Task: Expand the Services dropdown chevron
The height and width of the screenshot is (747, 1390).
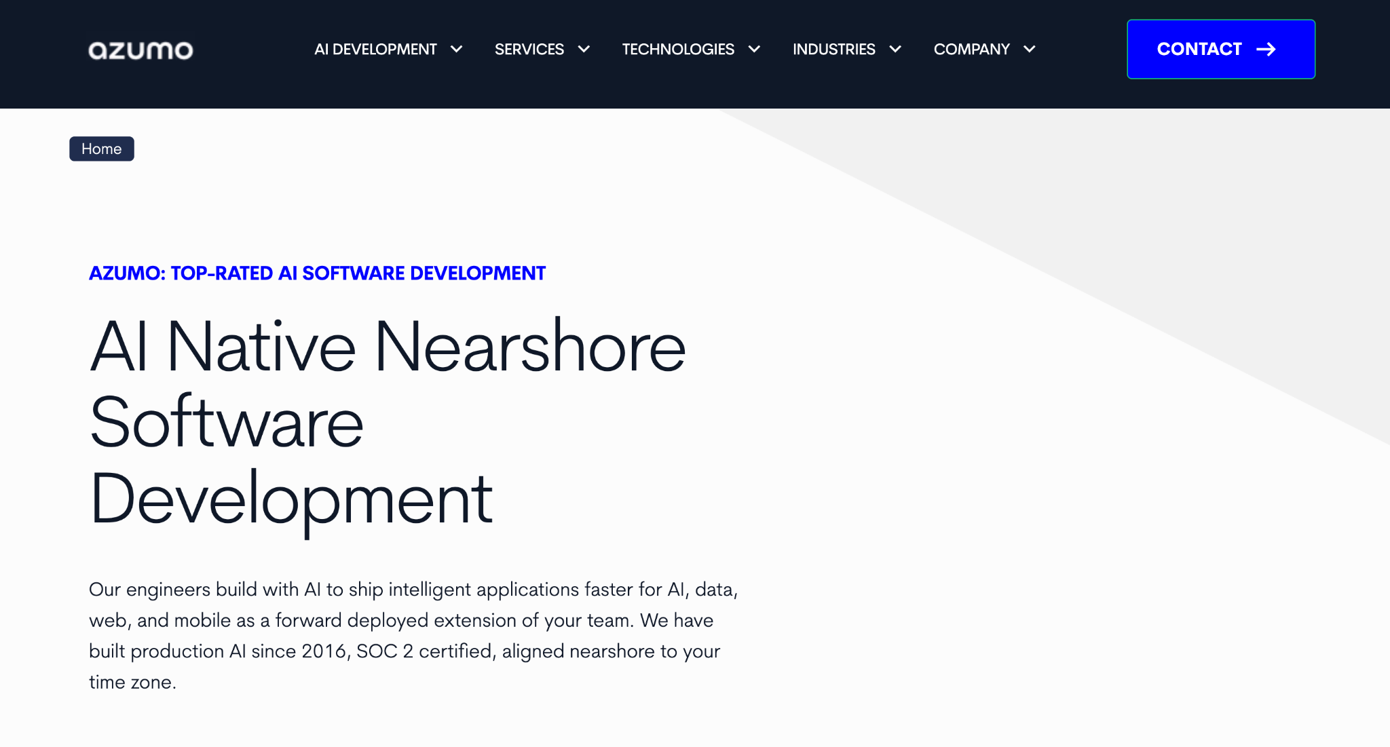Action: tap(584, 49)
